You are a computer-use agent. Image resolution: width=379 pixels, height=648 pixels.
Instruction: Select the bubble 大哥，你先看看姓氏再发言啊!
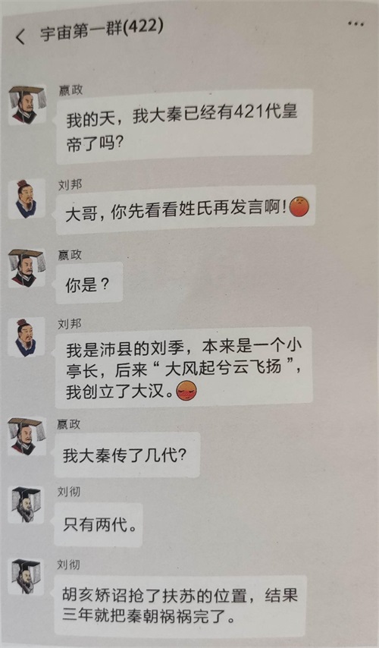pyautogui.click(x=186, y=209)
